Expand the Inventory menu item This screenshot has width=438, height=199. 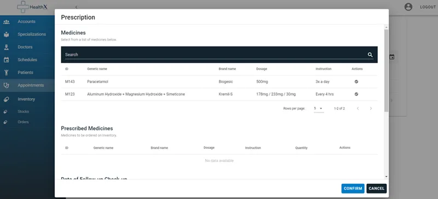point(26,99)
